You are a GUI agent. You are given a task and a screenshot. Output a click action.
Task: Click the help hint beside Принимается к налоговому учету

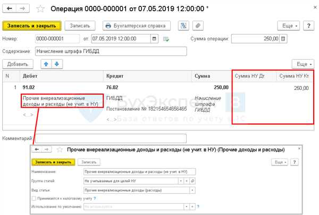(x=95, y=199)
